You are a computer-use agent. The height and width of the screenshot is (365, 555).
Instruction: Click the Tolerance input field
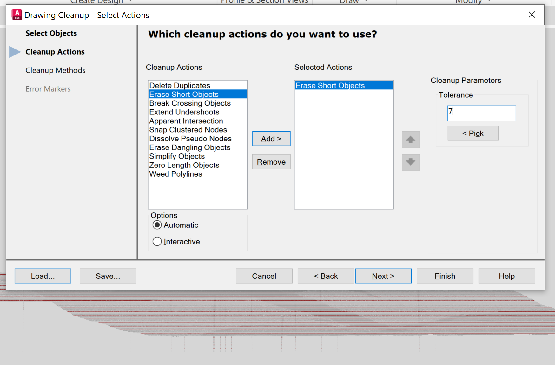point(482,113)
